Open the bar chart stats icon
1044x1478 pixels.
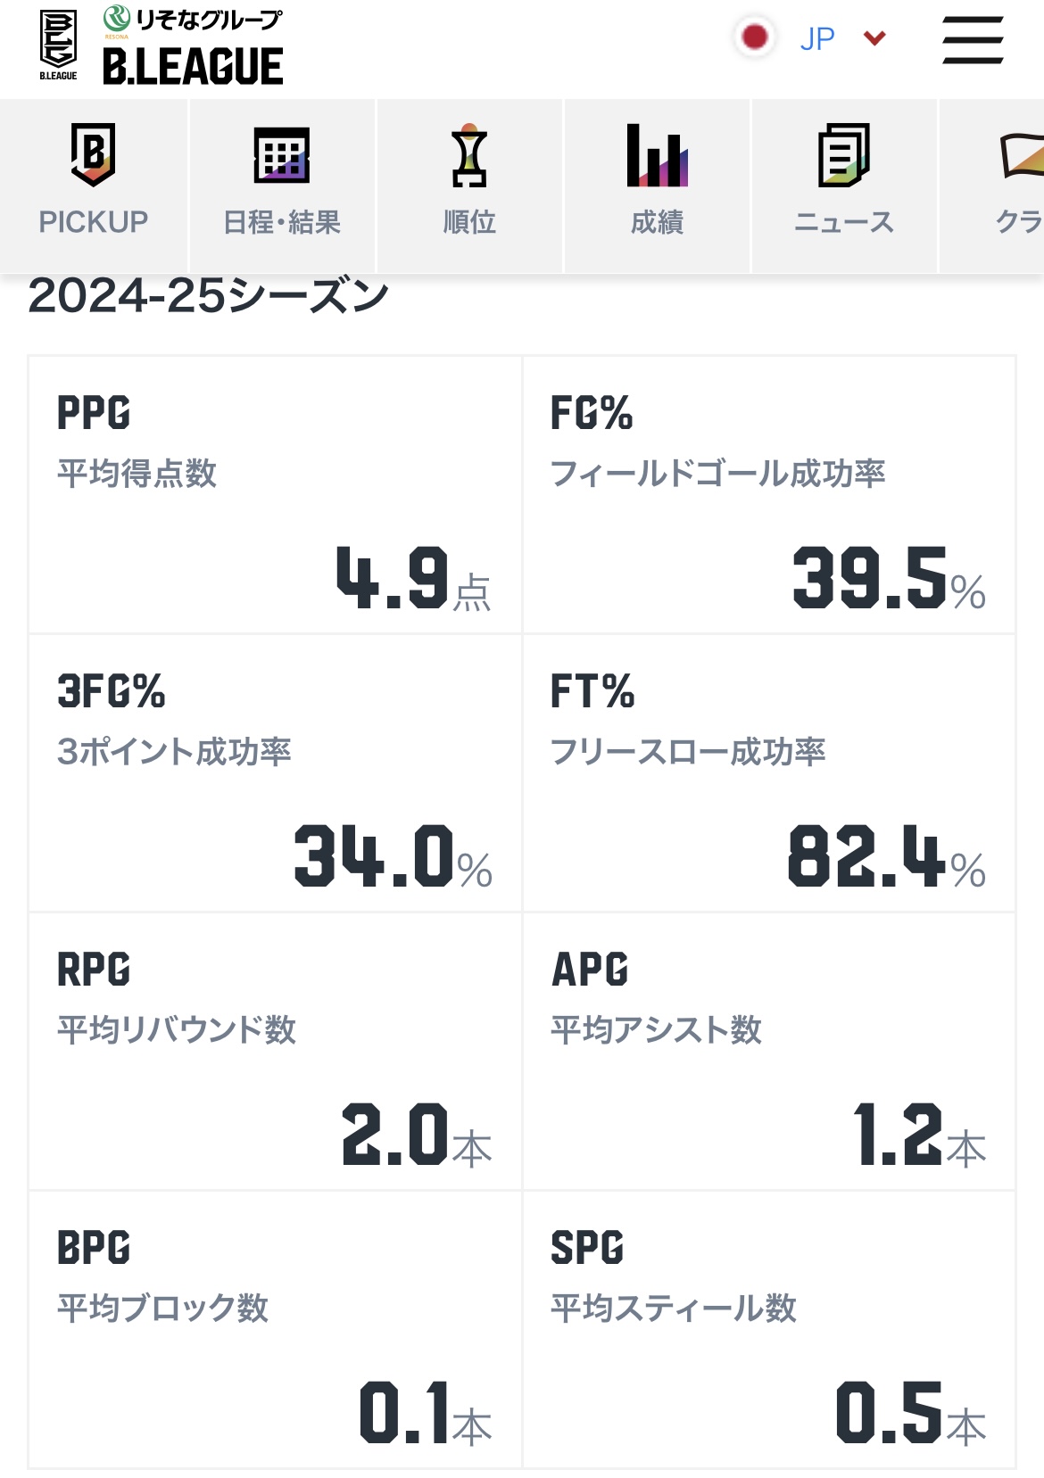658,155
